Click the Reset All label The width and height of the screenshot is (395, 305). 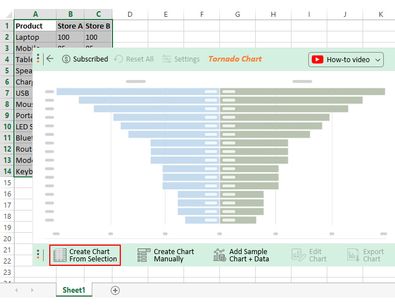click(140, 59)
